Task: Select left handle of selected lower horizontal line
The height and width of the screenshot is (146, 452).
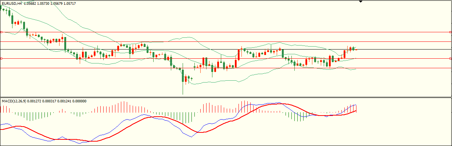Action: 1,58
